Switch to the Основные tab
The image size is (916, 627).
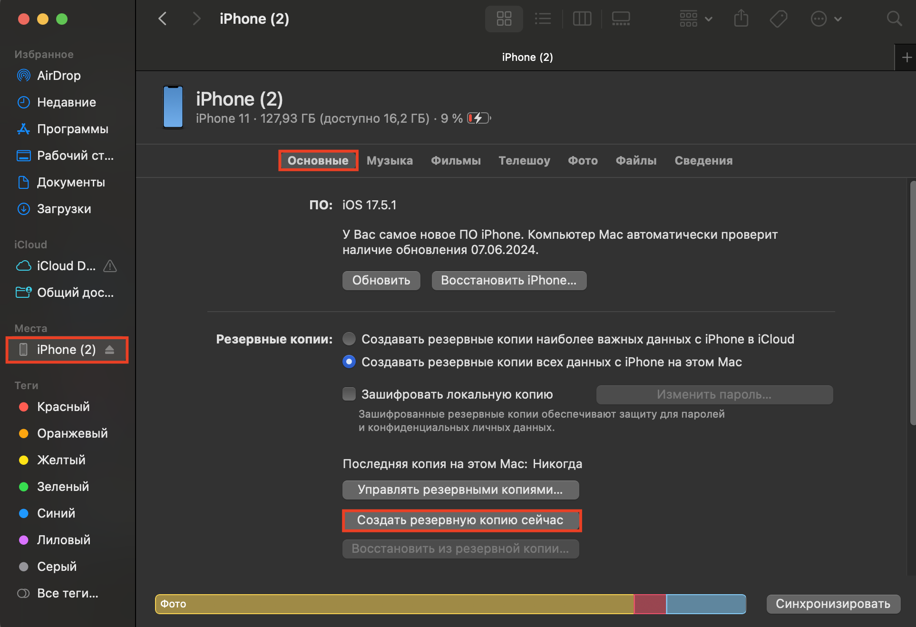coord(318,161)
